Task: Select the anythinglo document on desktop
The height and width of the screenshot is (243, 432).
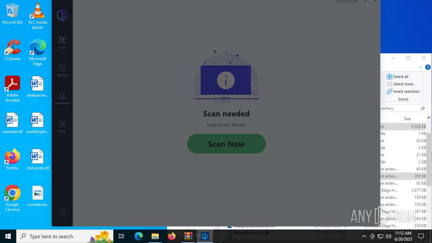Action: coord(37,123)
